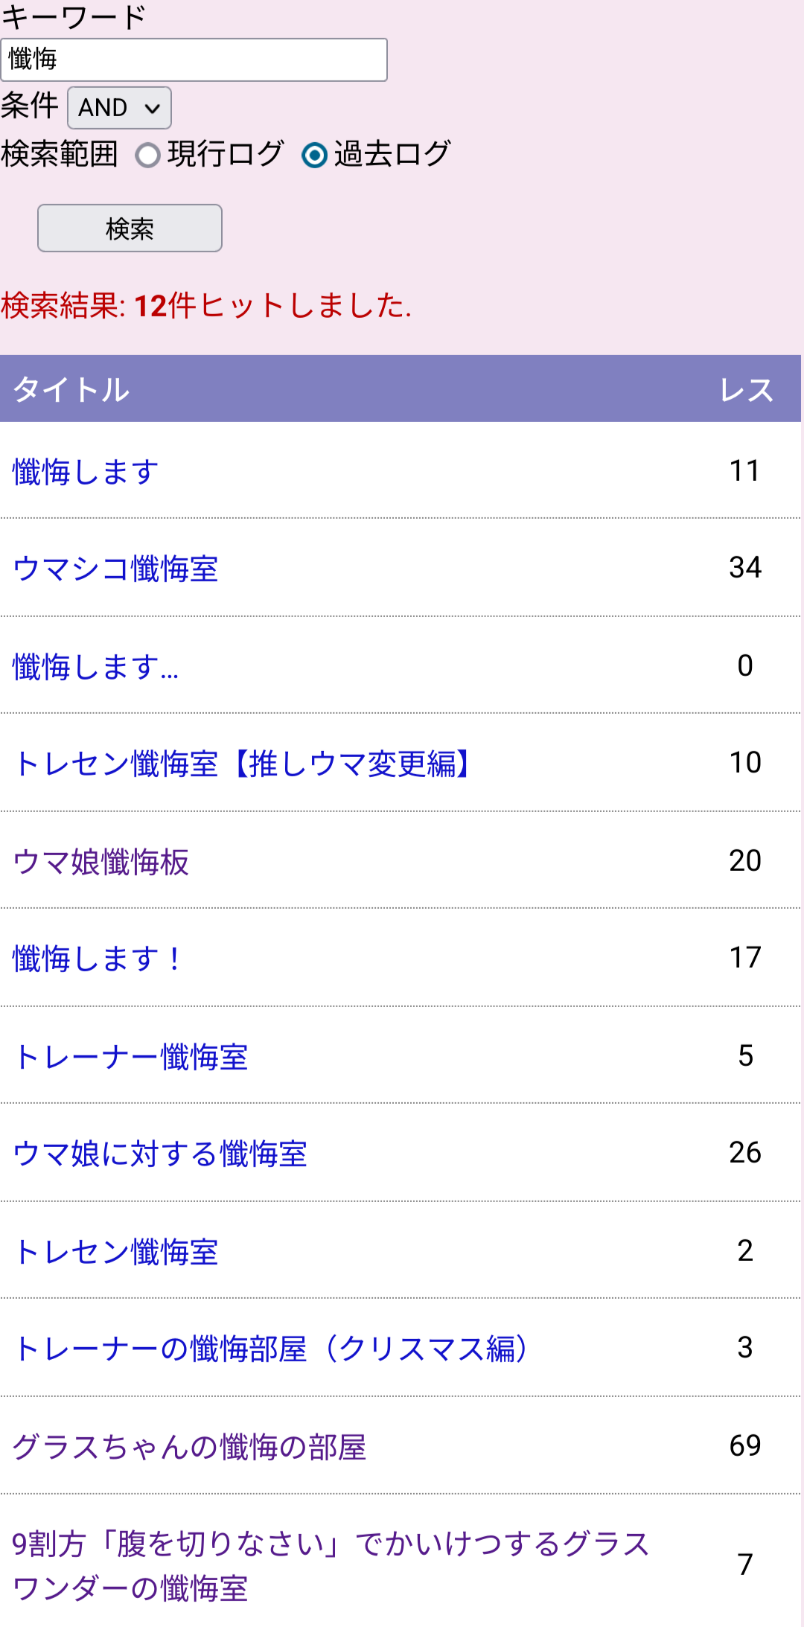This screenshot has width=804, height=1627.
Task: Select the 現行ログ radio button
Action: [147, 156]
